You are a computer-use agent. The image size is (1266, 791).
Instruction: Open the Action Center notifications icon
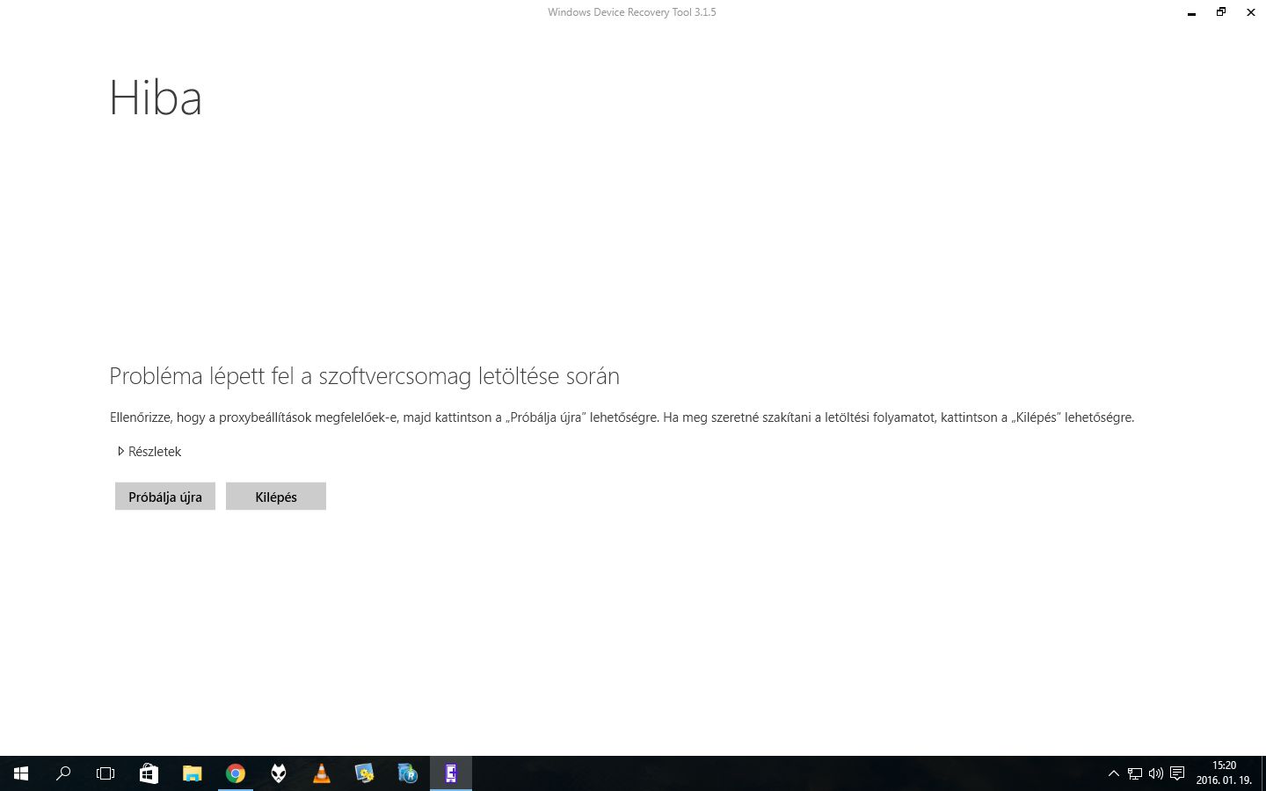(x=1177, y=774)
